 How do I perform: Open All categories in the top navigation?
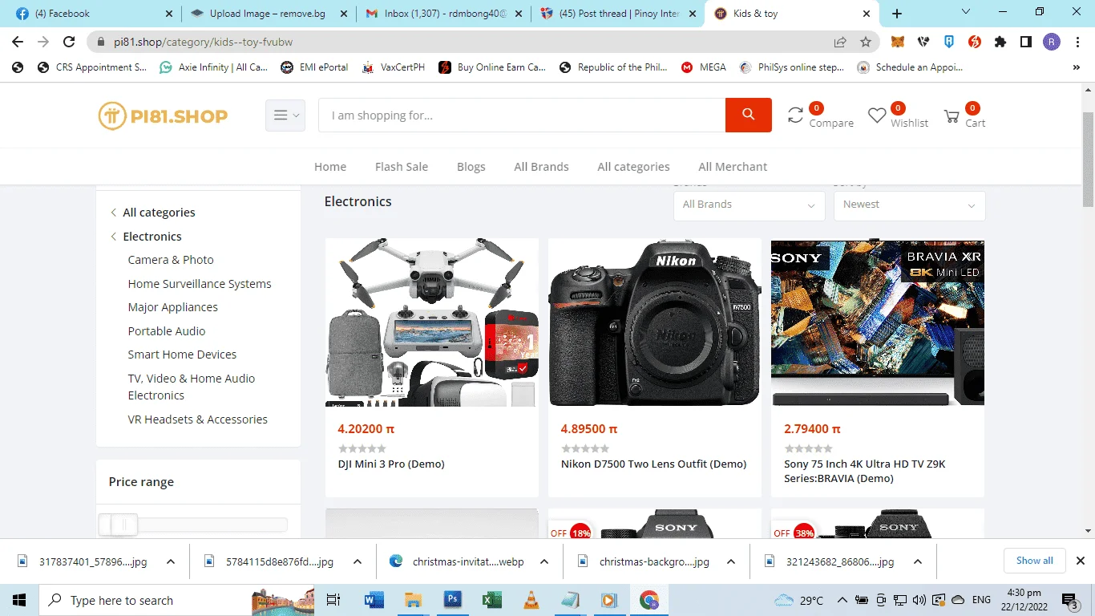point(633,167)
